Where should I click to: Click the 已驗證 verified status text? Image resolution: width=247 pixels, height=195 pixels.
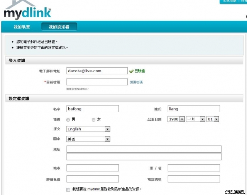tap(140, 71)
